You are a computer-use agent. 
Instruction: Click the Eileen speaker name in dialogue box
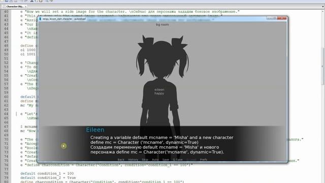(95, 130)
